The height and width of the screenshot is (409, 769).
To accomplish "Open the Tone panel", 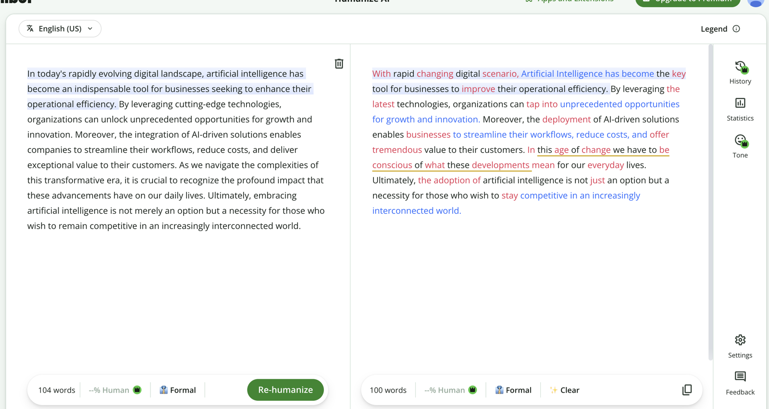I will coord(740,147).
